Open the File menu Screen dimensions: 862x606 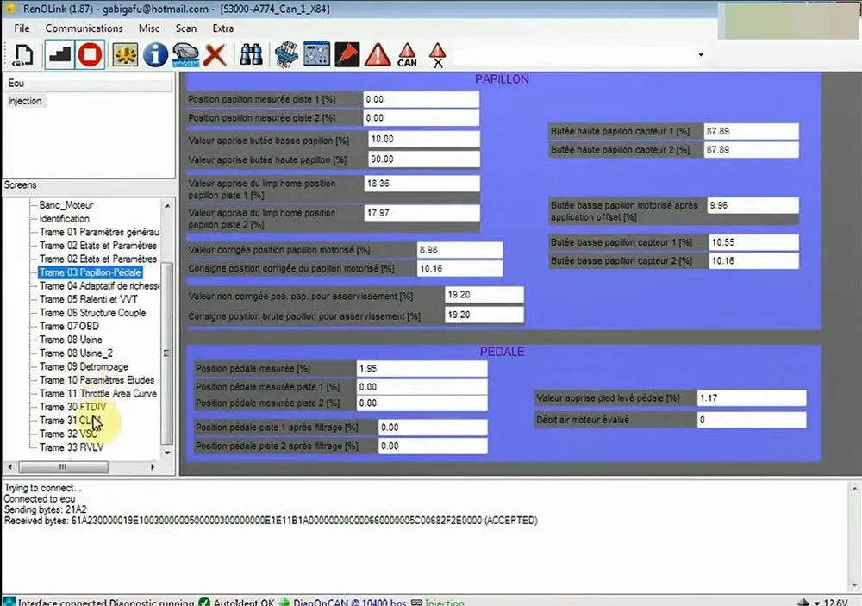coord(22,28)
